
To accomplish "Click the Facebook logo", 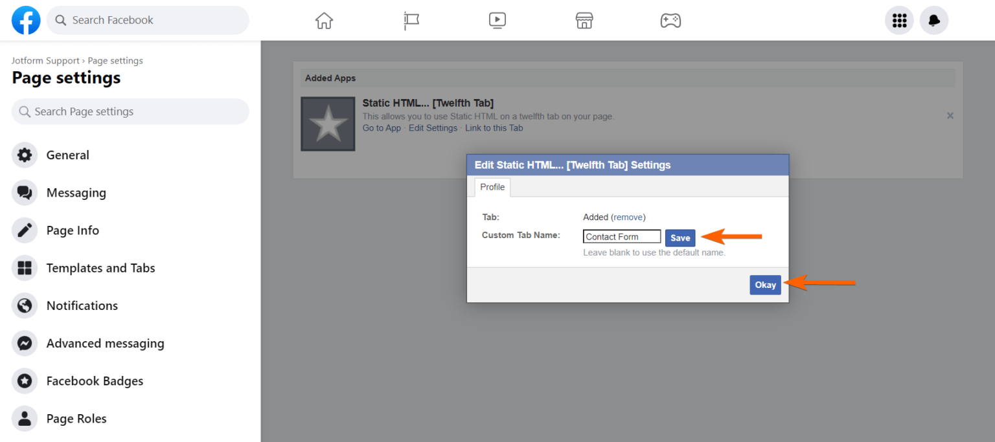I will pyautogui.click(x=25, y=20).
